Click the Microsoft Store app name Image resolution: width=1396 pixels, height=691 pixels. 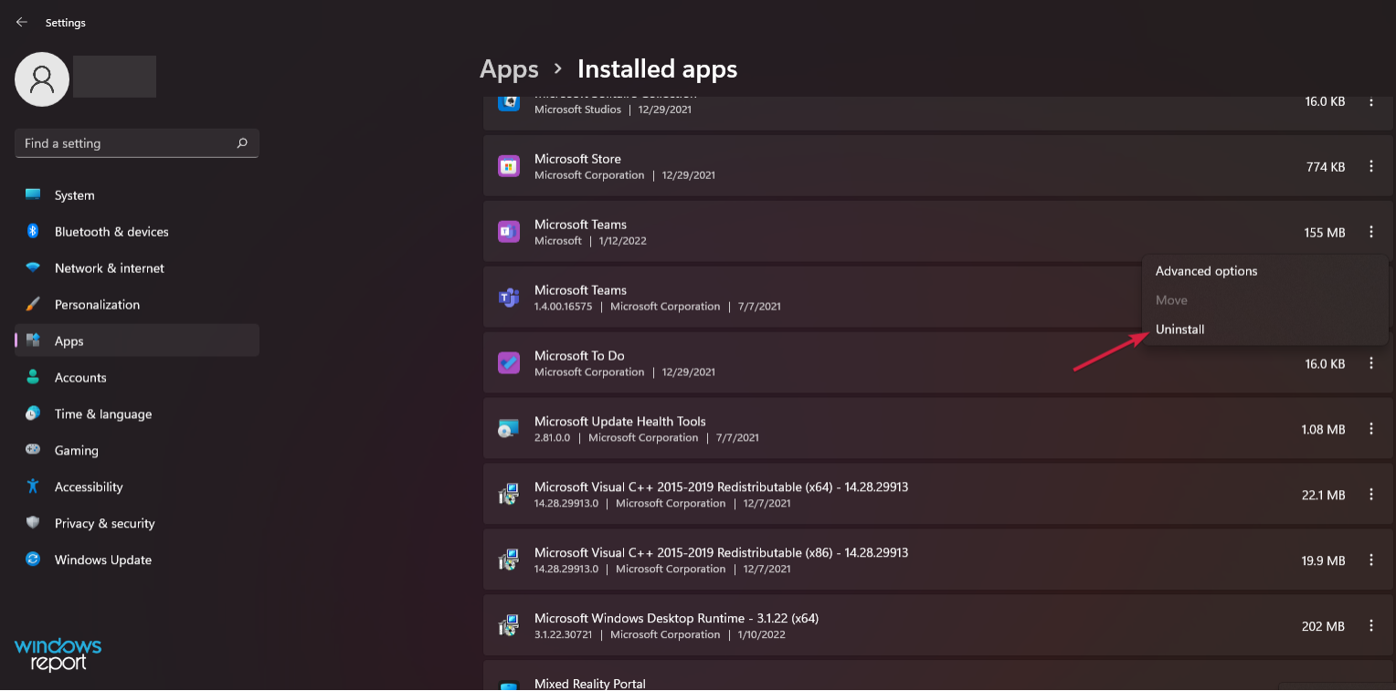[x=577, y=159]
